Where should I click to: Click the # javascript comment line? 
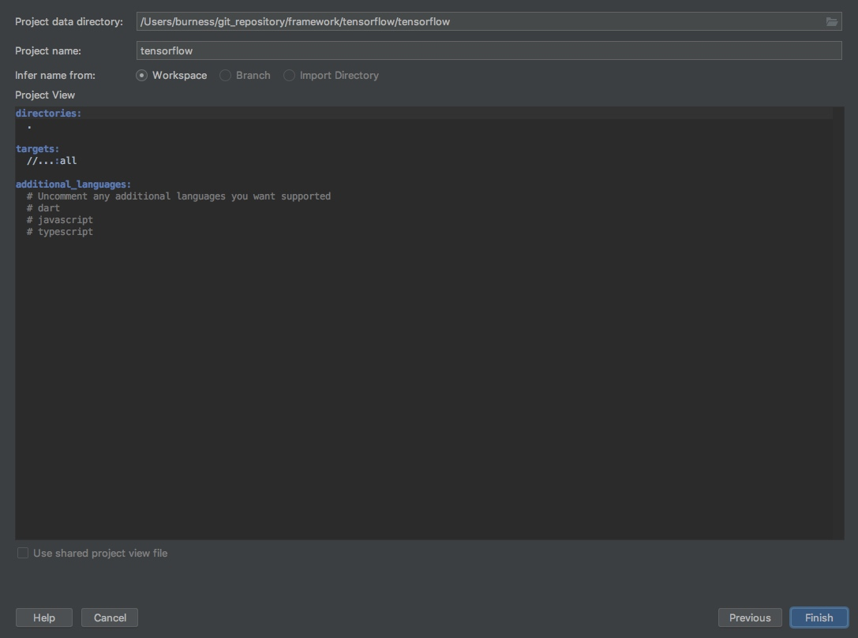(60, 220)
